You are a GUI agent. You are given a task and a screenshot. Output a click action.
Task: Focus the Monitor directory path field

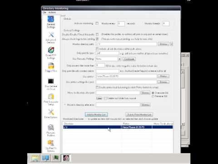pos(126,44)
